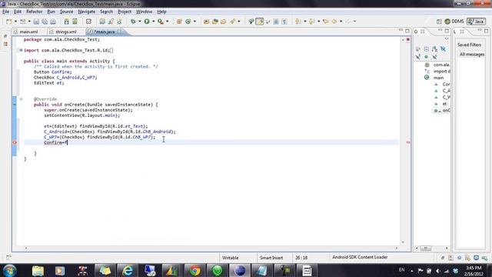Click the Collapse All icon in Outline

[x=426, y=49]
